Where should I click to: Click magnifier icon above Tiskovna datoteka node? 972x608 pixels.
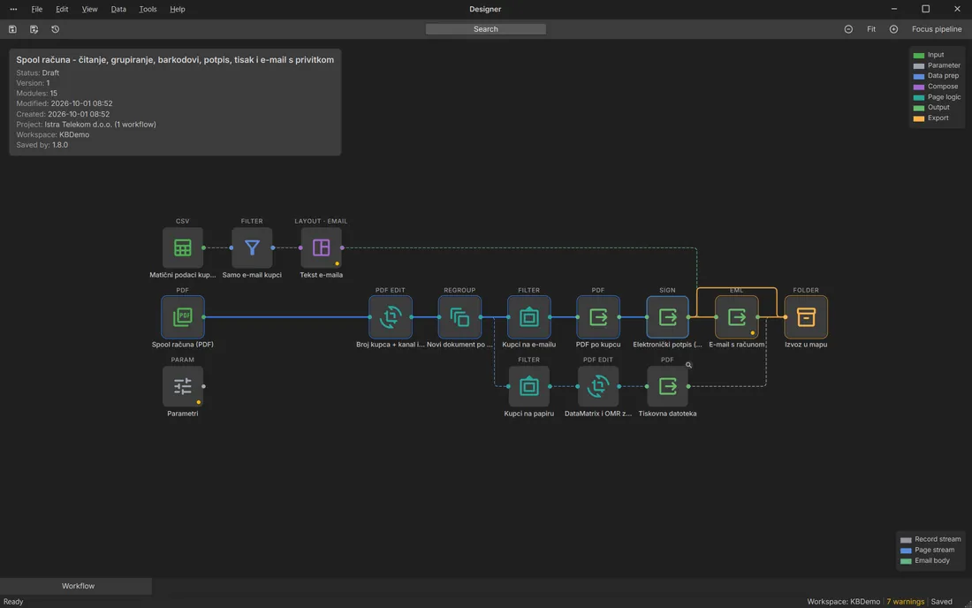point(688,365)
